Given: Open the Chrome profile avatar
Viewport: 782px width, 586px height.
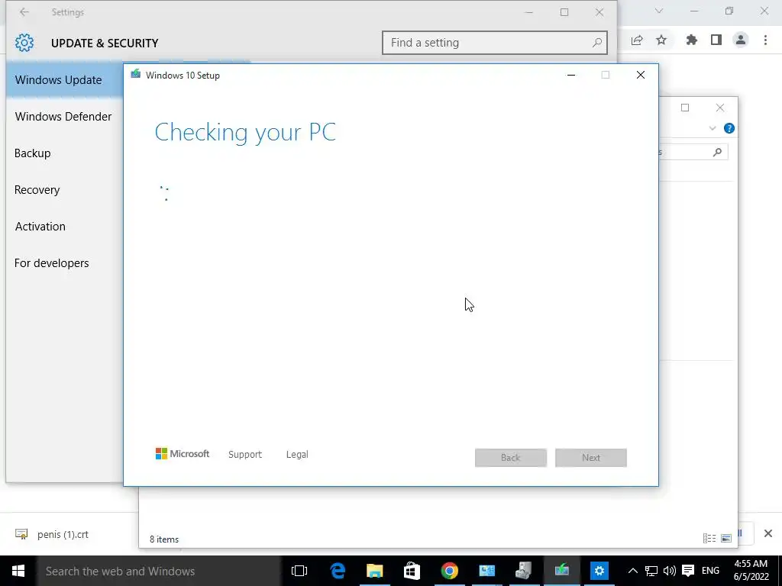Looking at the screenshot, I should 741,40.
